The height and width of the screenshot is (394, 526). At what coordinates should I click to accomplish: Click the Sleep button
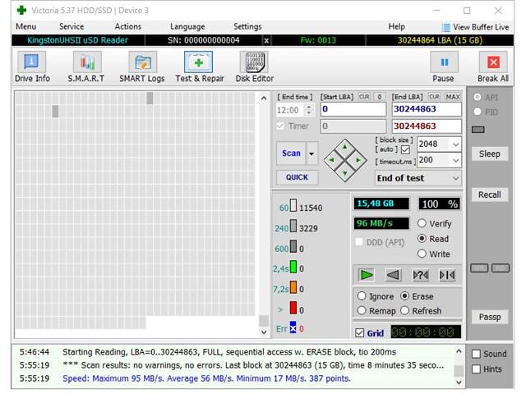489,154
